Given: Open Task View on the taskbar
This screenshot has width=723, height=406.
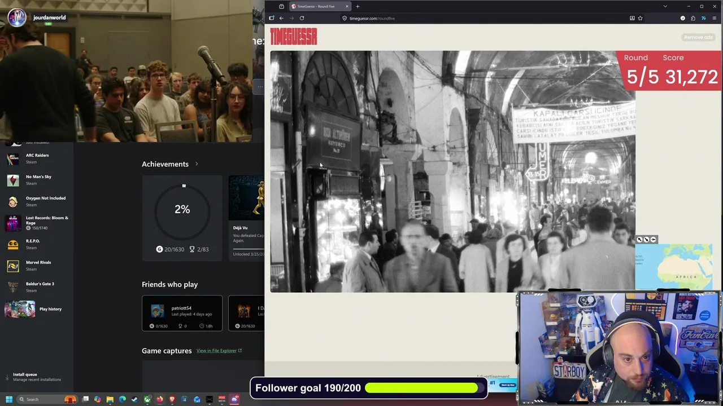Looking at the screenshot, I should [85, 399].
